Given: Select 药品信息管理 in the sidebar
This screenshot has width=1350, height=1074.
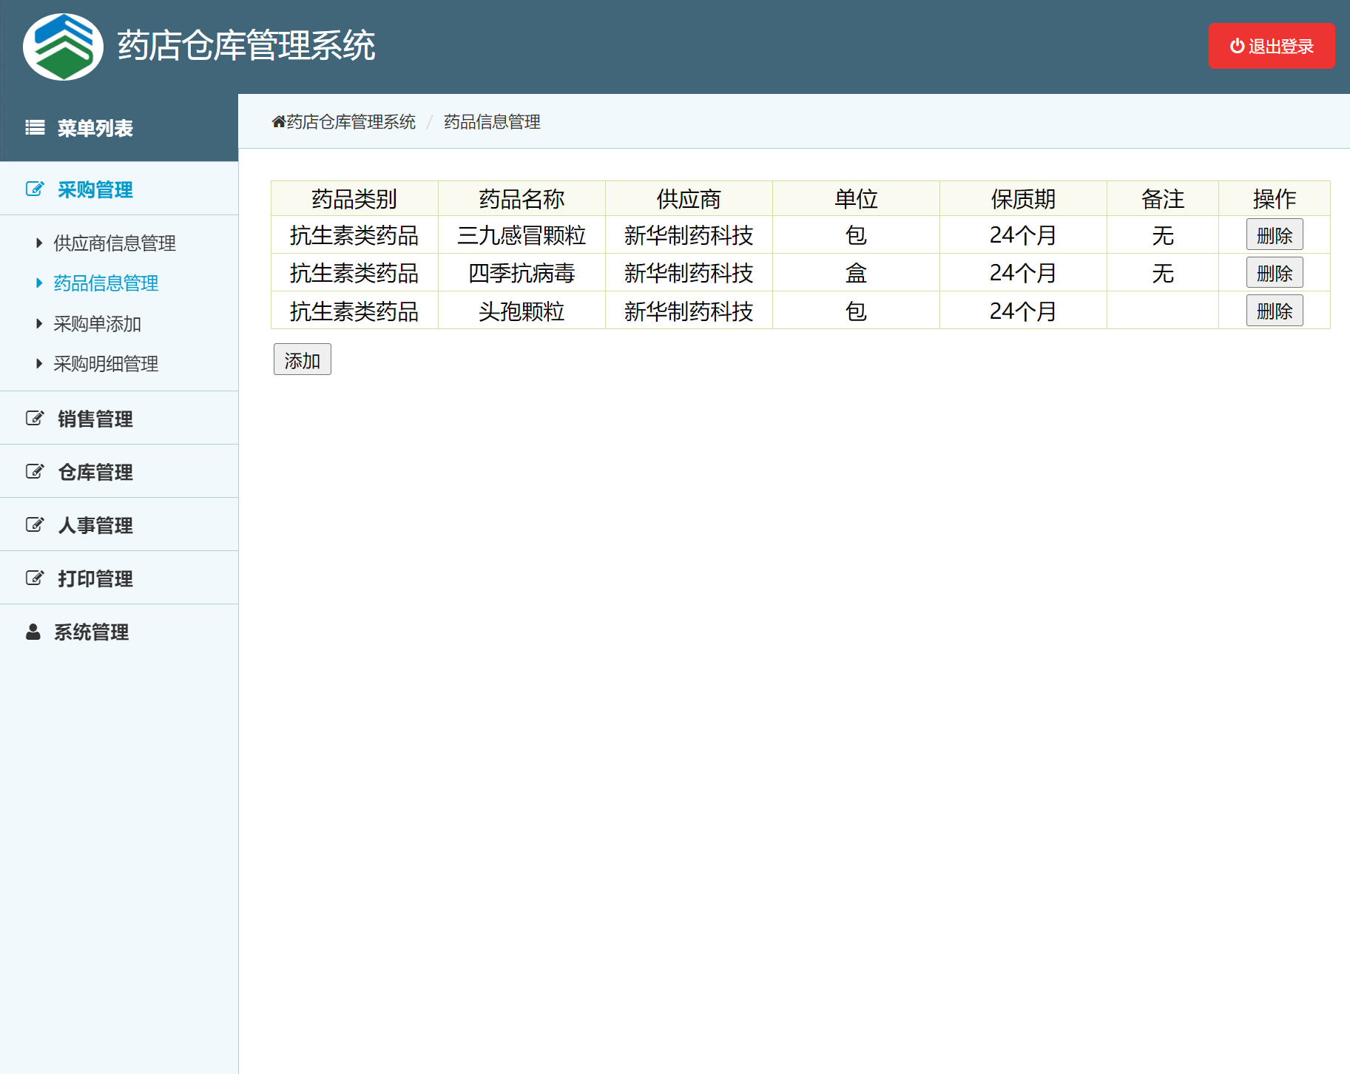Looking at the screenshot, I should tap(105, 283).
